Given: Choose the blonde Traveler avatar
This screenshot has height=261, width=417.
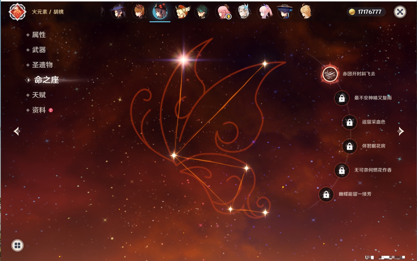Looking at the screenshot, I should pos(306,12).
